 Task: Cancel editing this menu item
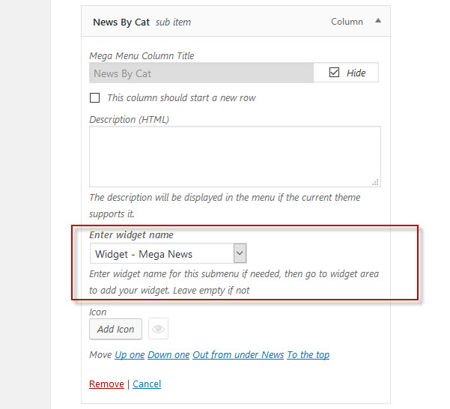click(147, 384)
